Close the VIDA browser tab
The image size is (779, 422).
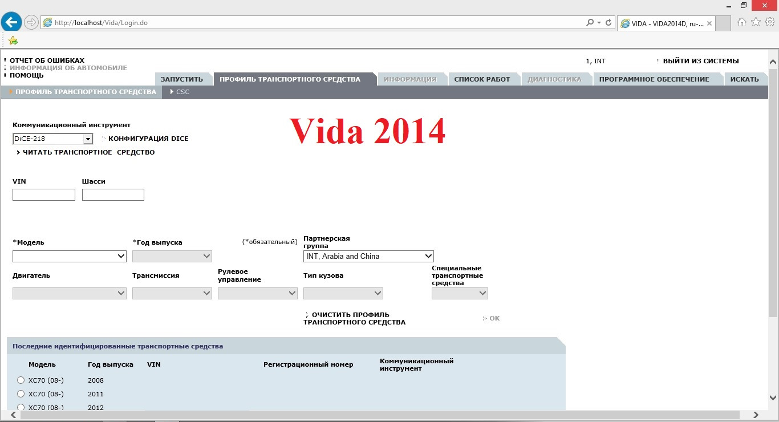click(x=709, y=23)
